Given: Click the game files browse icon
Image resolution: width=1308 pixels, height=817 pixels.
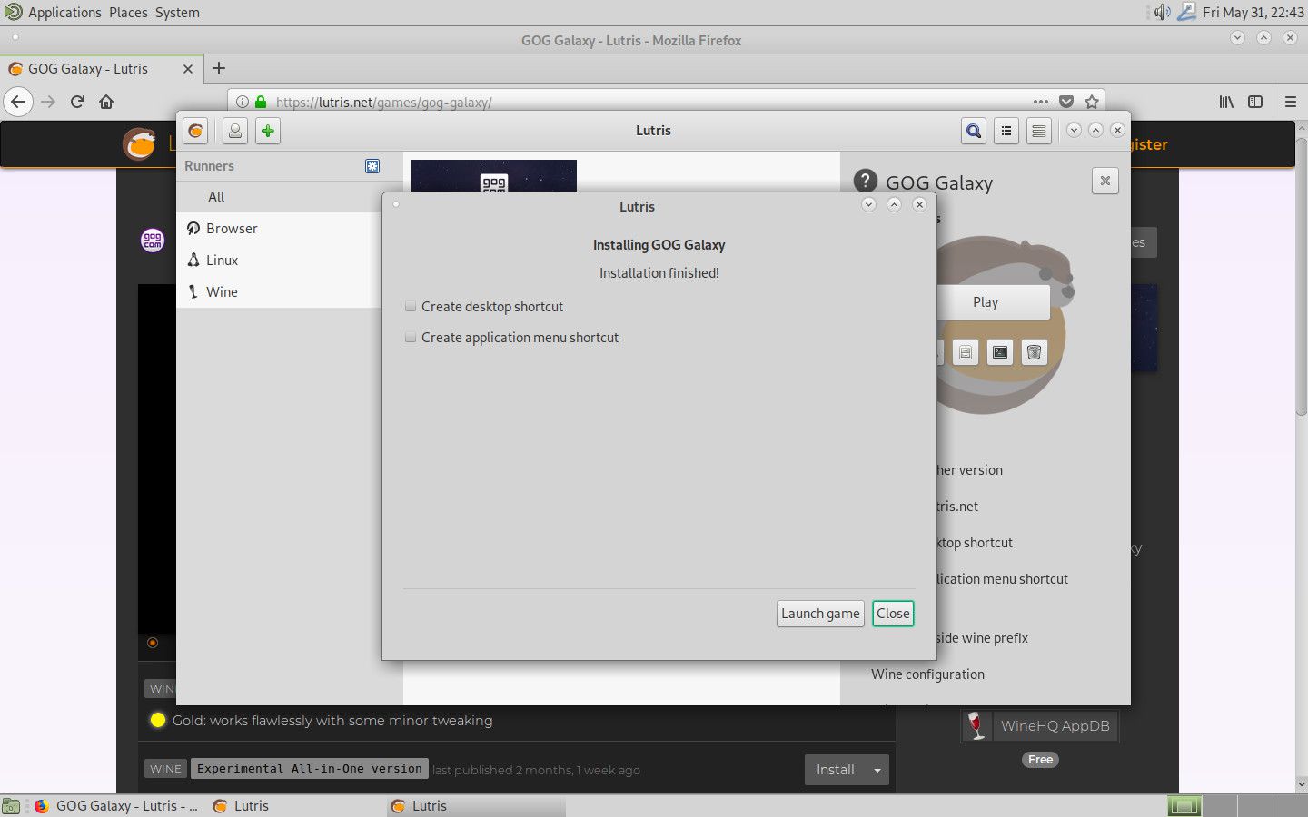Looking at the screenshot, I should [966, 352].
